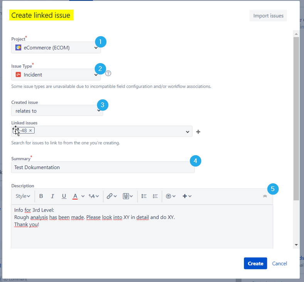Open the Project eCommerce dropdown
Viewport: 304px width, 282px height.
(56, 48)
